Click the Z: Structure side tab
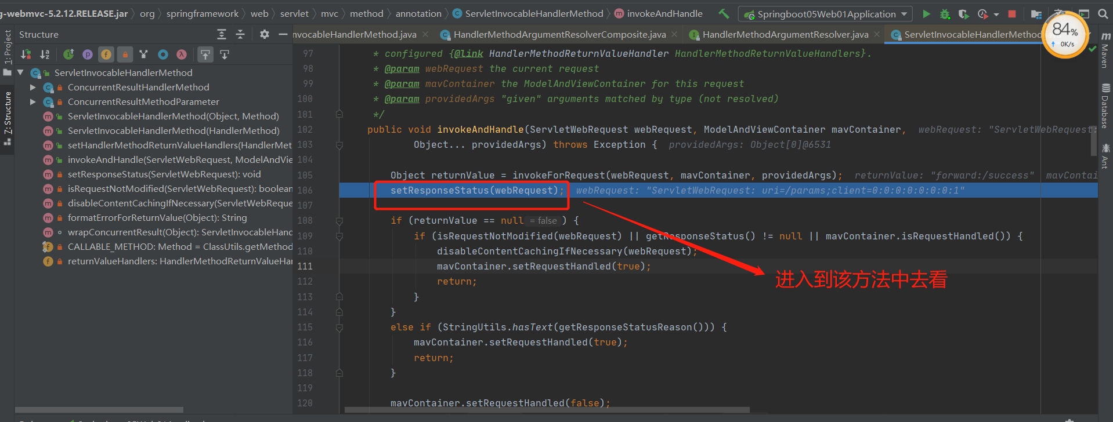 pos(8,118)
